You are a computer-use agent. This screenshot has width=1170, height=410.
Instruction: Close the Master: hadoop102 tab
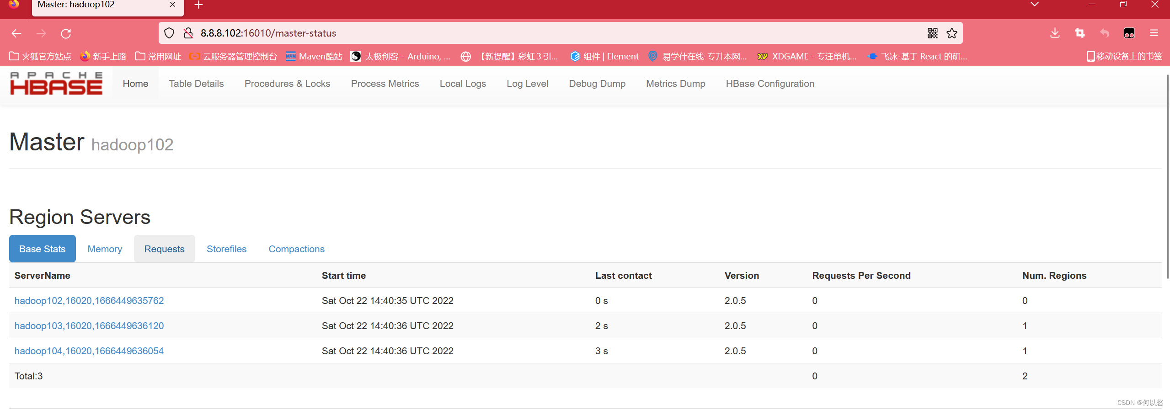tap(172, 5)
